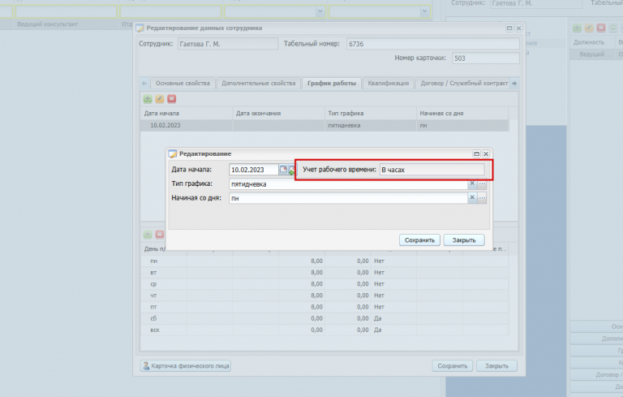Open the lookup list for Начиная со дня
Image resolution: width=623 pixels, height=397 pixels.
click(482, 198)
